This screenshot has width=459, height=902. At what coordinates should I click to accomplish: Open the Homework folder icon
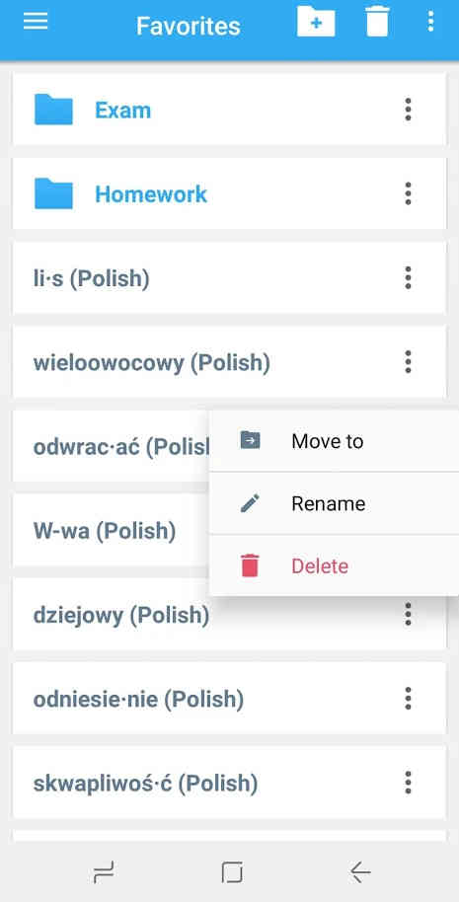(x=53, y=193)
